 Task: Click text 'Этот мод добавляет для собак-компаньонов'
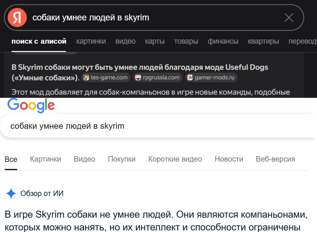(91, 92)
